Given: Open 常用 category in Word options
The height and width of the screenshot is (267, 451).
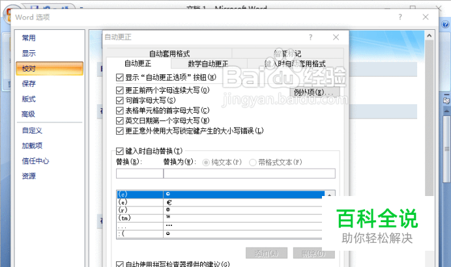Looking at the screenshot, I should click(x=29, y=38).
